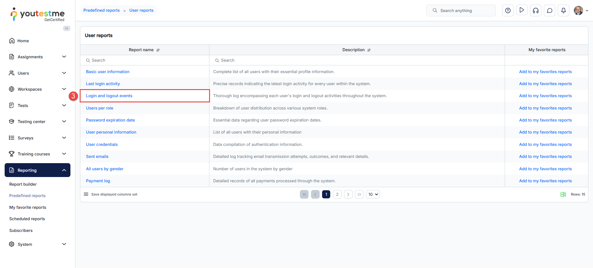Open user profile avatar dropdown
This screenshot has width=593, height=268.
click(x=581, y=10)
